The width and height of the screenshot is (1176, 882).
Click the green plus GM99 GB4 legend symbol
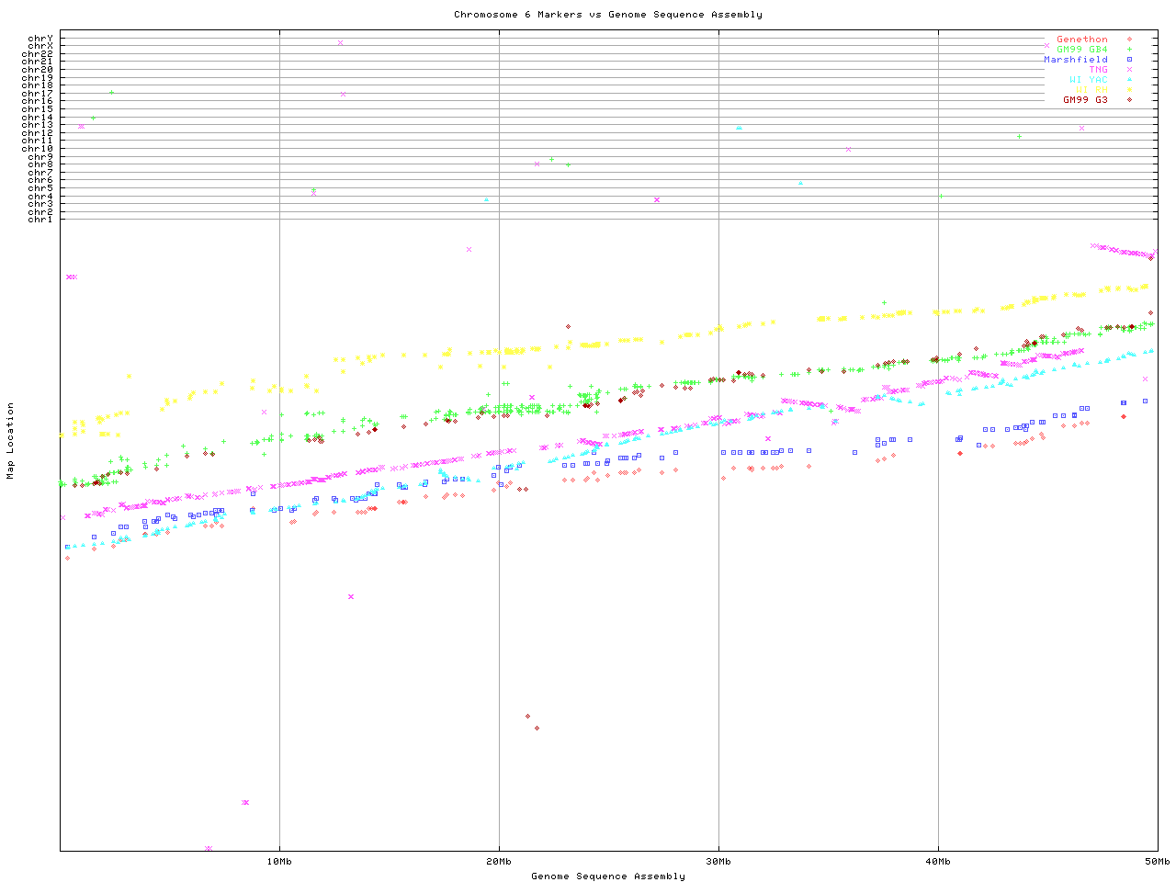pos(1129,50)
